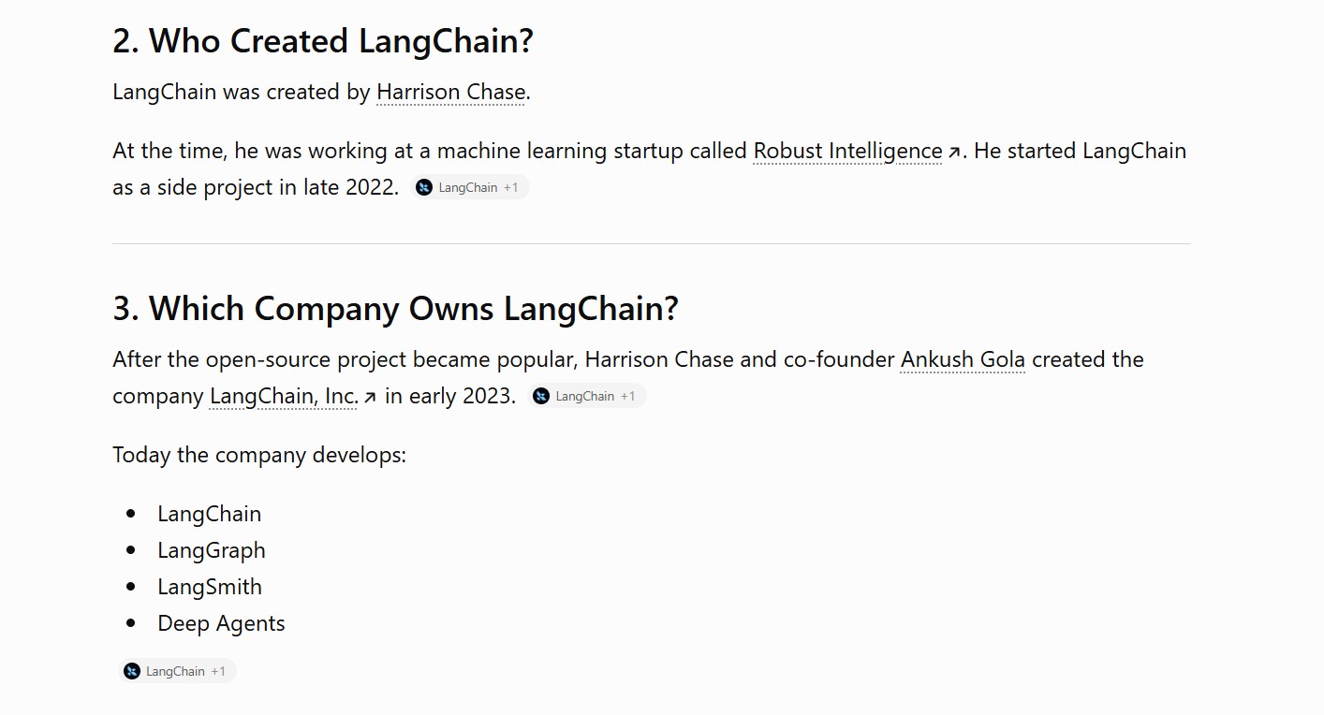
Task: Open the LangChain, Inc. link
Action: click(x=284, y=396)
